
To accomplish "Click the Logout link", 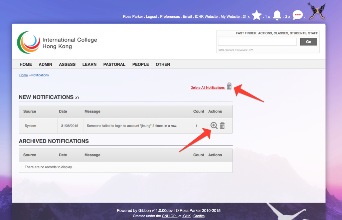I will 151,17.
